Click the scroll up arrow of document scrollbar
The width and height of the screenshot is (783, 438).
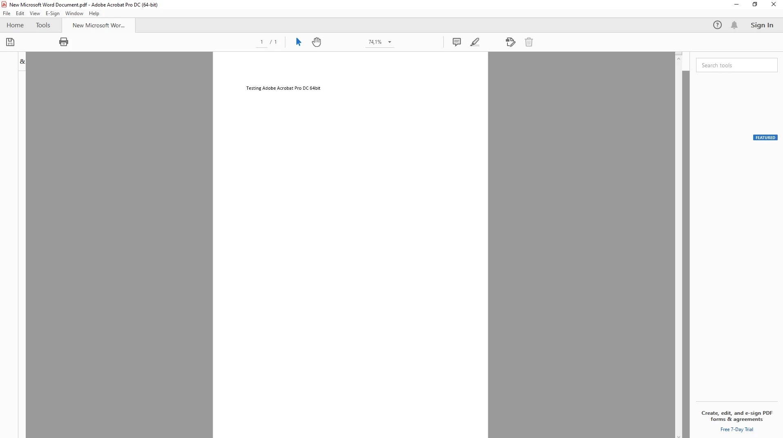[678, 59]
